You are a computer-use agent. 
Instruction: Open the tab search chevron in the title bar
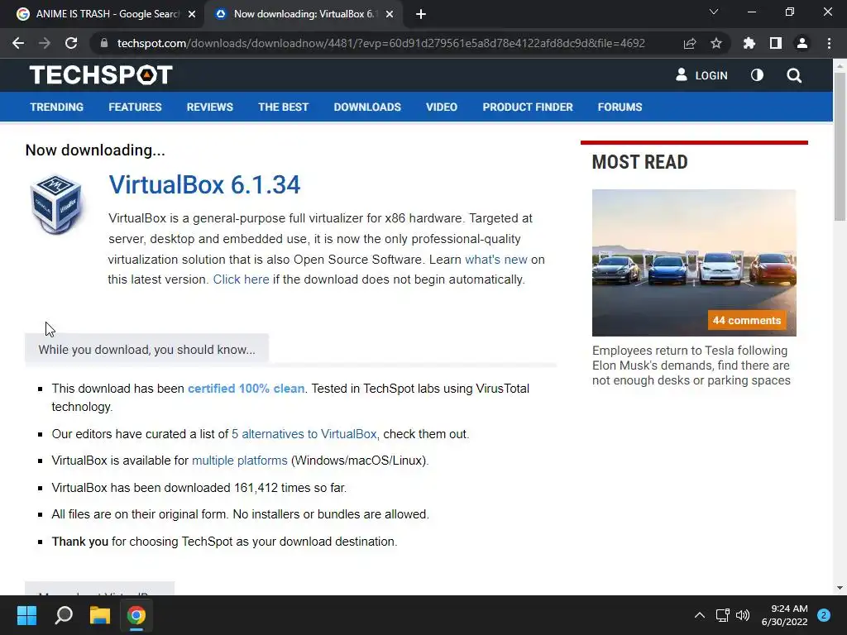pyautogui.click(x=714, y=12)
